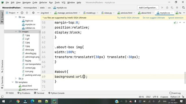Click the Run configuration play icon
The width and height of the screenshot is (186, 104).
point(162,8)
